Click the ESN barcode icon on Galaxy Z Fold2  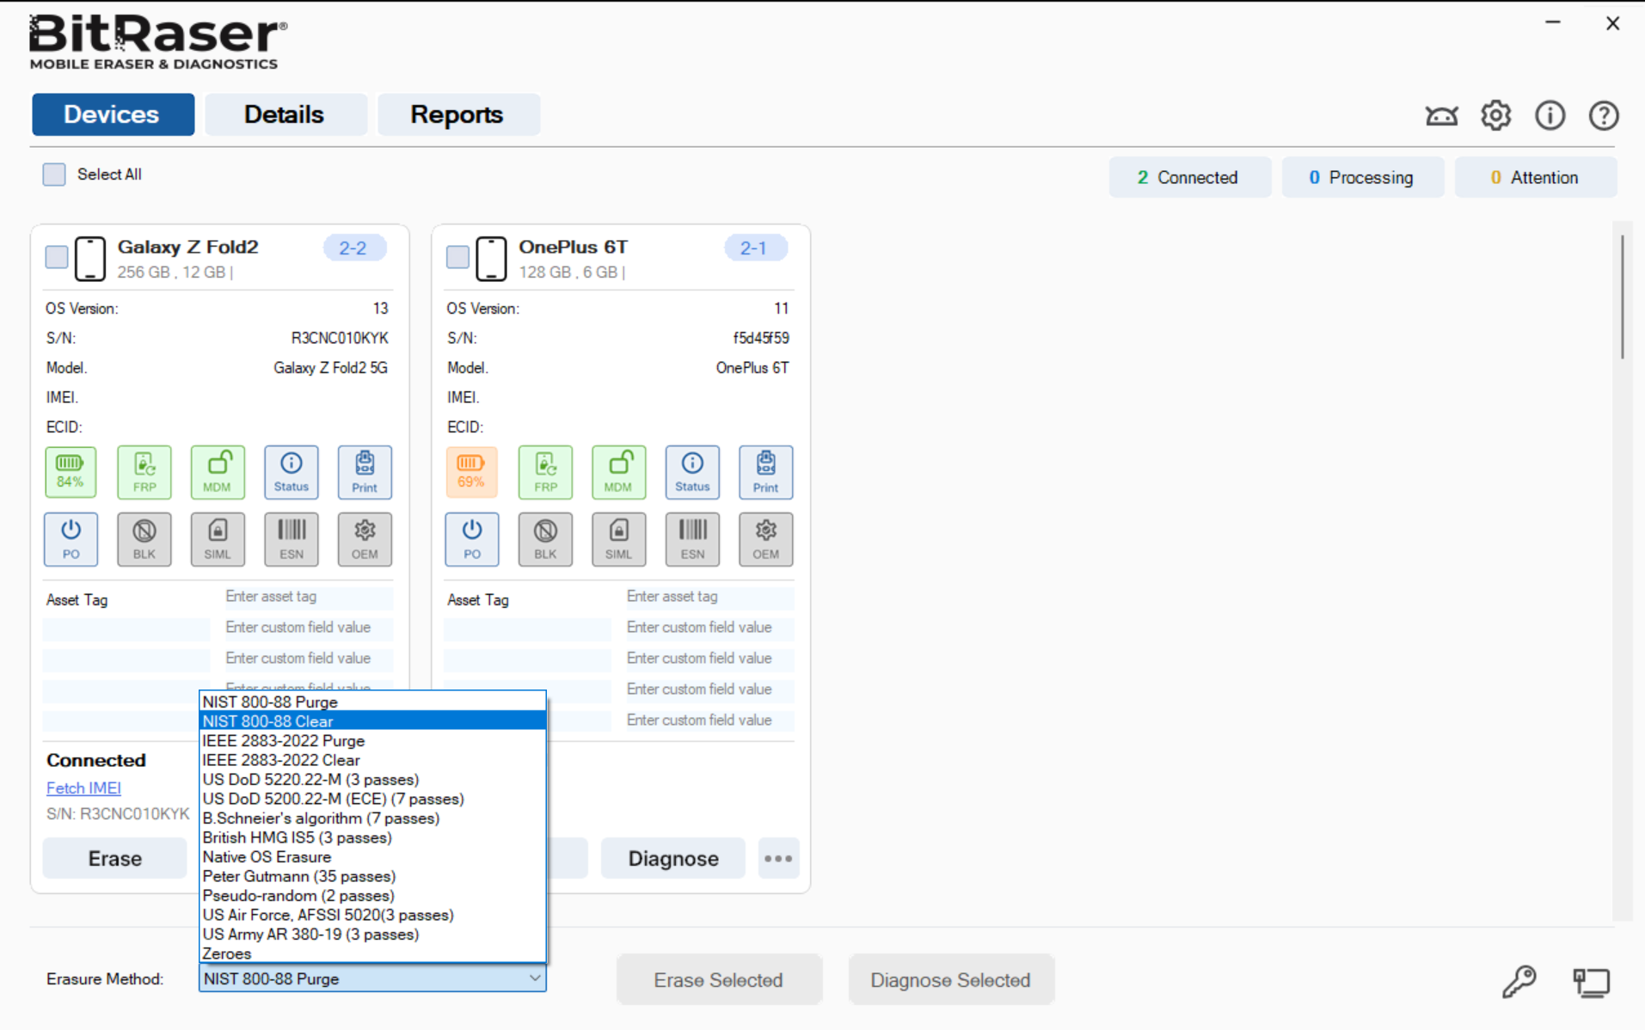292,539
